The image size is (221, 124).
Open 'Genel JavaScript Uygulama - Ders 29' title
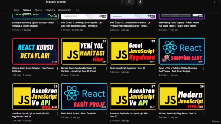127,68
